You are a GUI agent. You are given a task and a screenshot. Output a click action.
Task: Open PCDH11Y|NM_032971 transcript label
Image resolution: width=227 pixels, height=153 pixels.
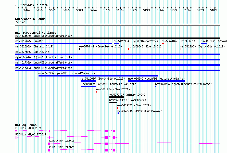[x=28, y=128]
